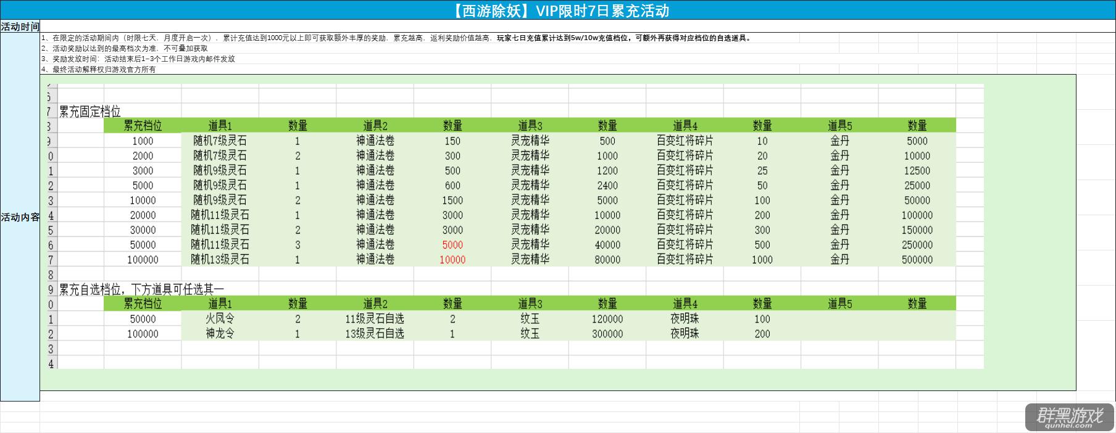Image resolution: width=1116 pixels, height=433 pixels.
Task: Select the "活动内容" label cell
Action: [20, 217]
